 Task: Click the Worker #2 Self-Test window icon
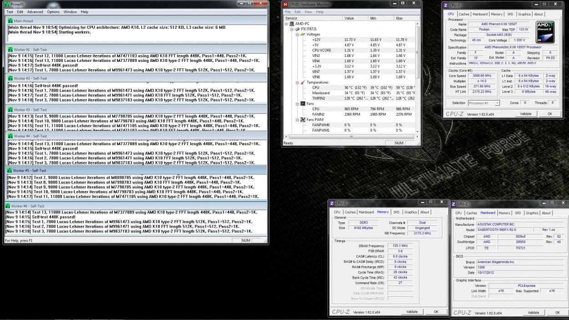pyautogui.click(x=10, y=78)
